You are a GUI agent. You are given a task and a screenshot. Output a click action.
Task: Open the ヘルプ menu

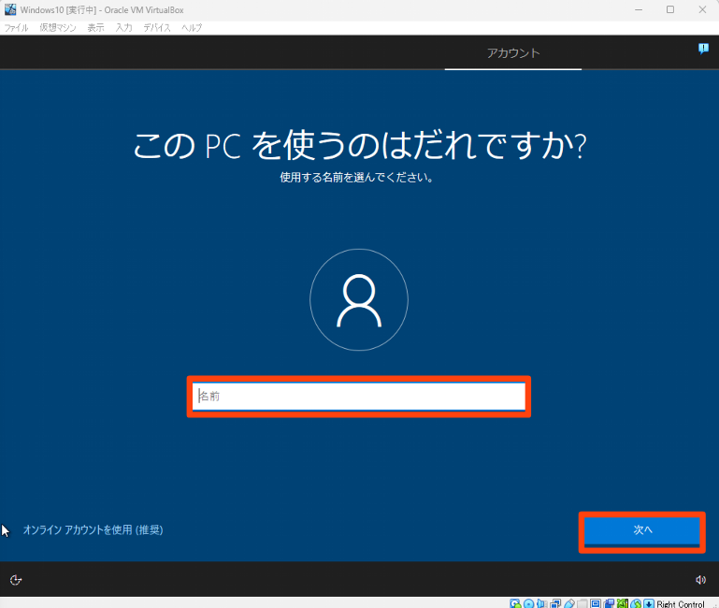[x=192, y=27]
